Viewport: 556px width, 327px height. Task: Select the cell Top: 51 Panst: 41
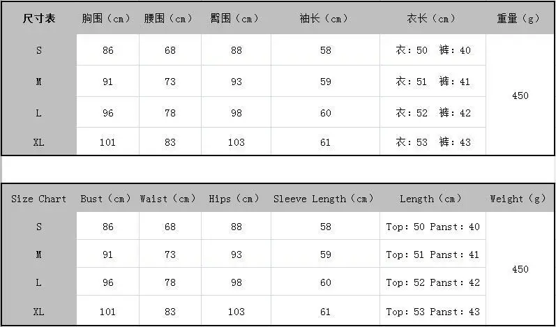(433, 254)
